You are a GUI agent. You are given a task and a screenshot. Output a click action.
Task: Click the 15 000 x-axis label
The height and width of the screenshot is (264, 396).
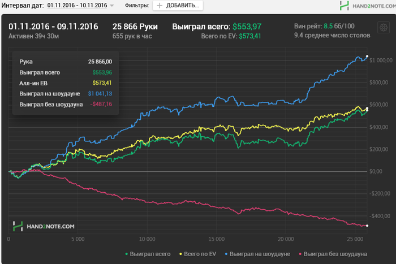217,239
